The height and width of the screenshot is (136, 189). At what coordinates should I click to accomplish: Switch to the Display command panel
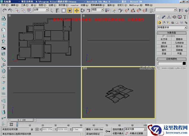(180, 17)
